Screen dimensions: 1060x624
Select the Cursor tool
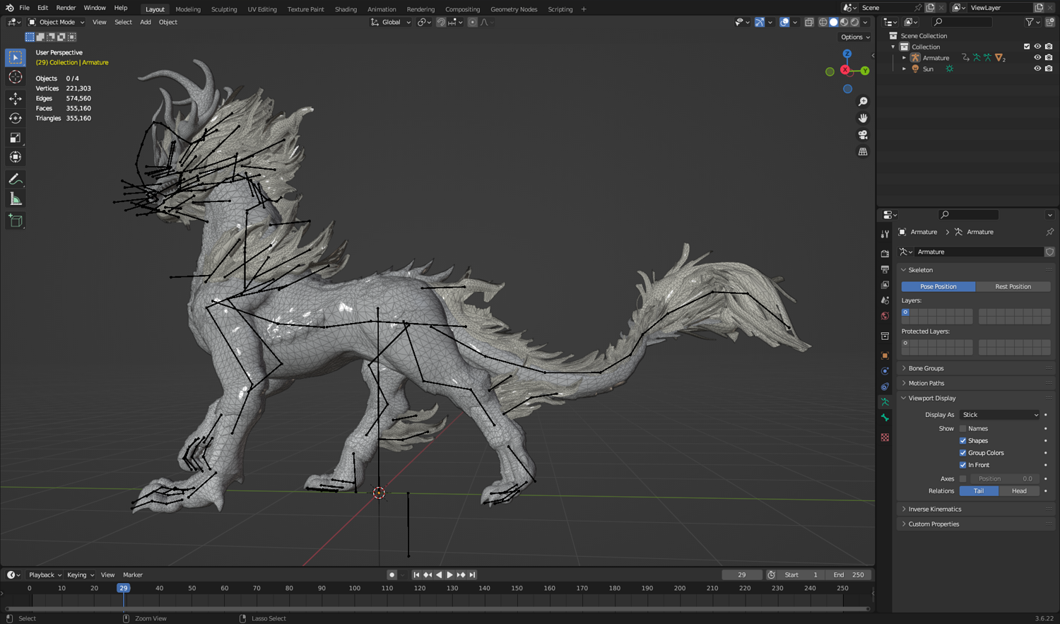(x=15, y=77)
